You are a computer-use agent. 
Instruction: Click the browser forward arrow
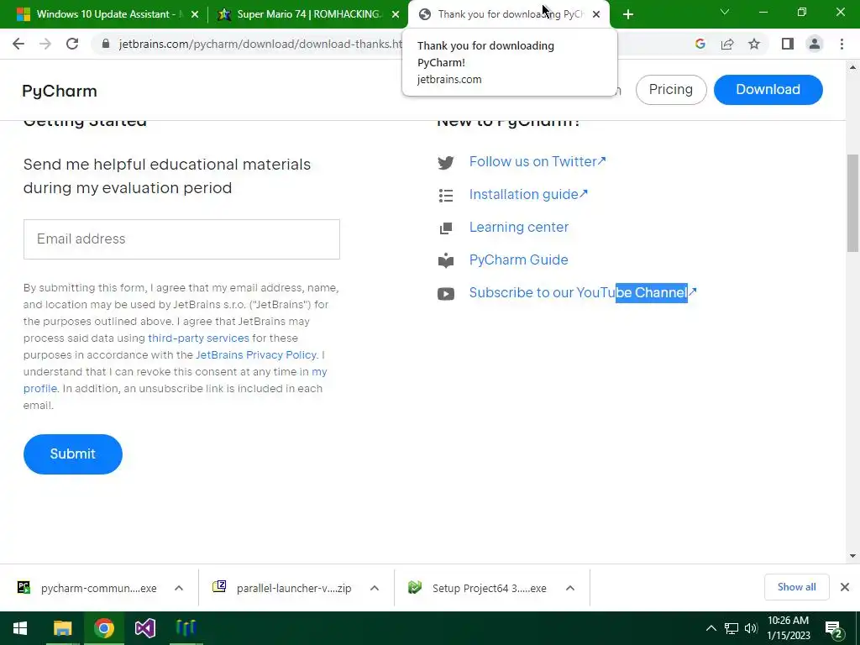[x=45, y=44]
